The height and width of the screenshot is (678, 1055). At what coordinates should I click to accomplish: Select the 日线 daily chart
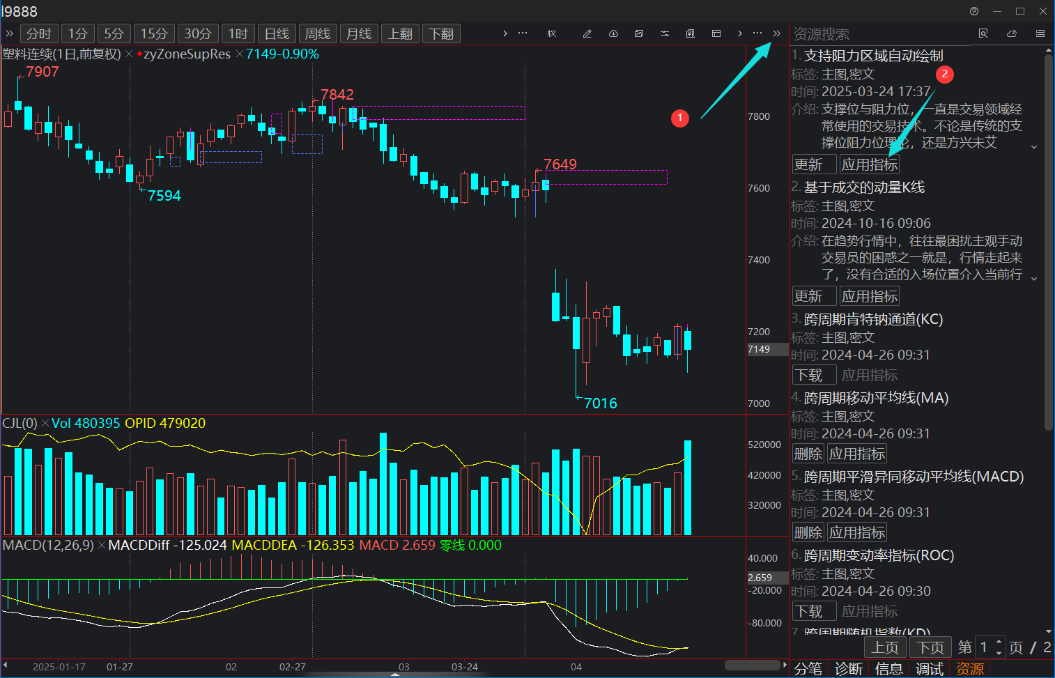(x=277, y=33)
